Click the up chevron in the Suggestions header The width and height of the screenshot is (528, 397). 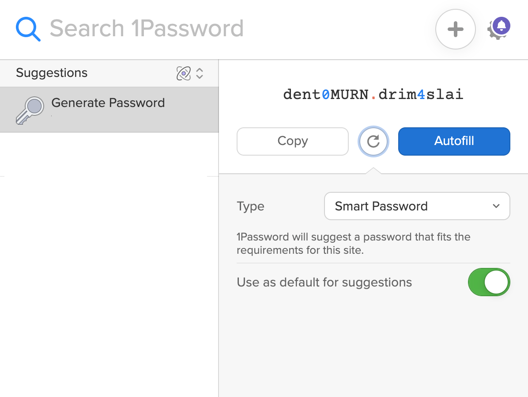199,70
